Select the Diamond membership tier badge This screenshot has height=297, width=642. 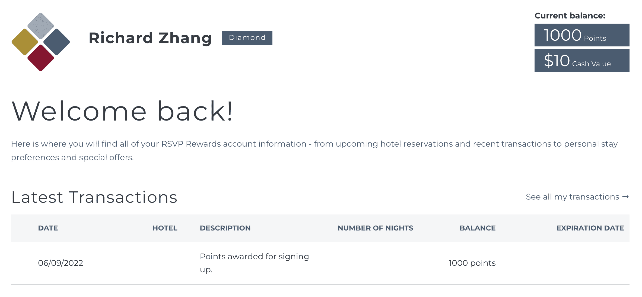(247, 37)
